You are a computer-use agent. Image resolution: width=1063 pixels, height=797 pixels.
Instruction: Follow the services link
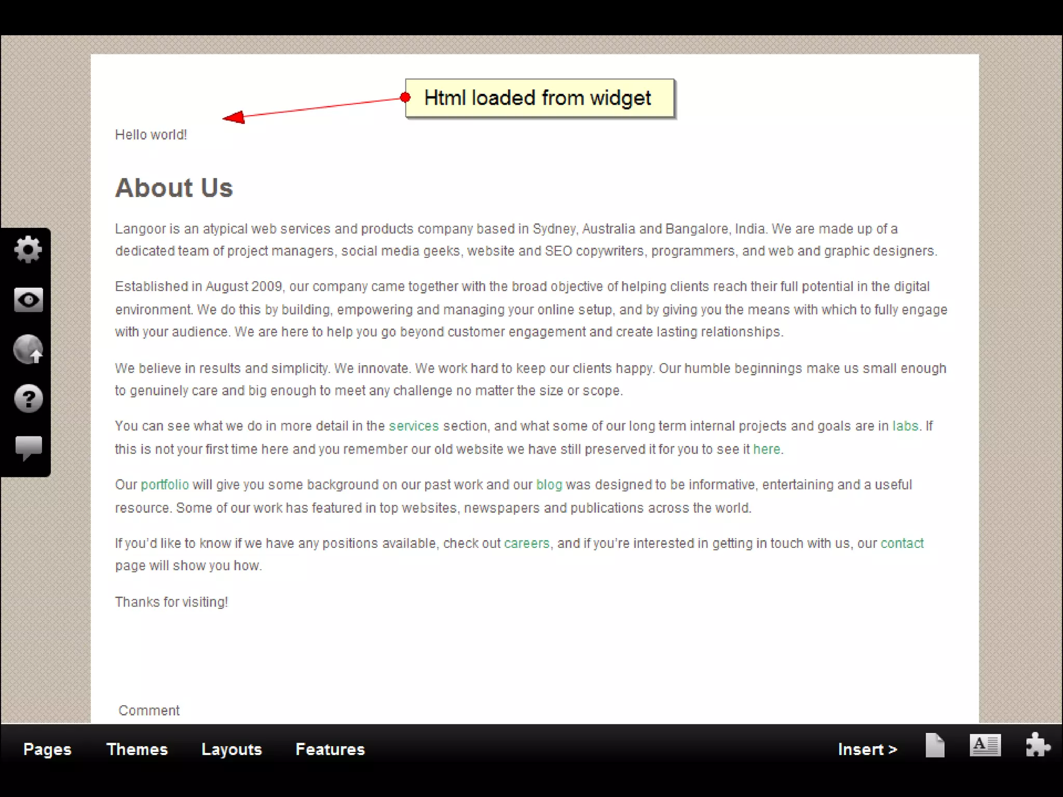[414, 426]
